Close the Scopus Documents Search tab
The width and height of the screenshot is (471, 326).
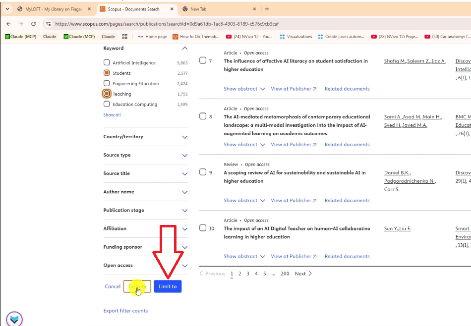172,9
